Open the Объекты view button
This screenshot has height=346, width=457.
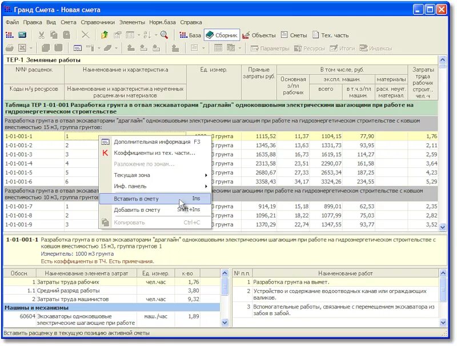click(259, 35)
